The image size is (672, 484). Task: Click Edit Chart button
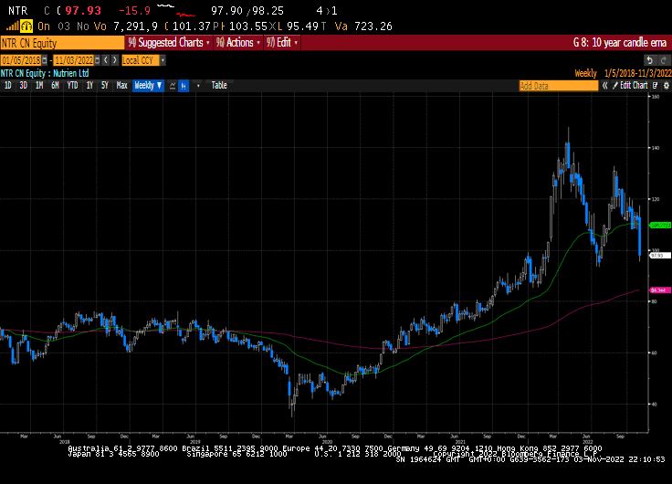tap(630, 86)
